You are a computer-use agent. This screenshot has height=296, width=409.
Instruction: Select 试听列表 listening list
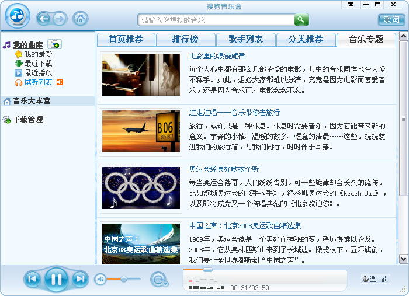pos(38,82)
